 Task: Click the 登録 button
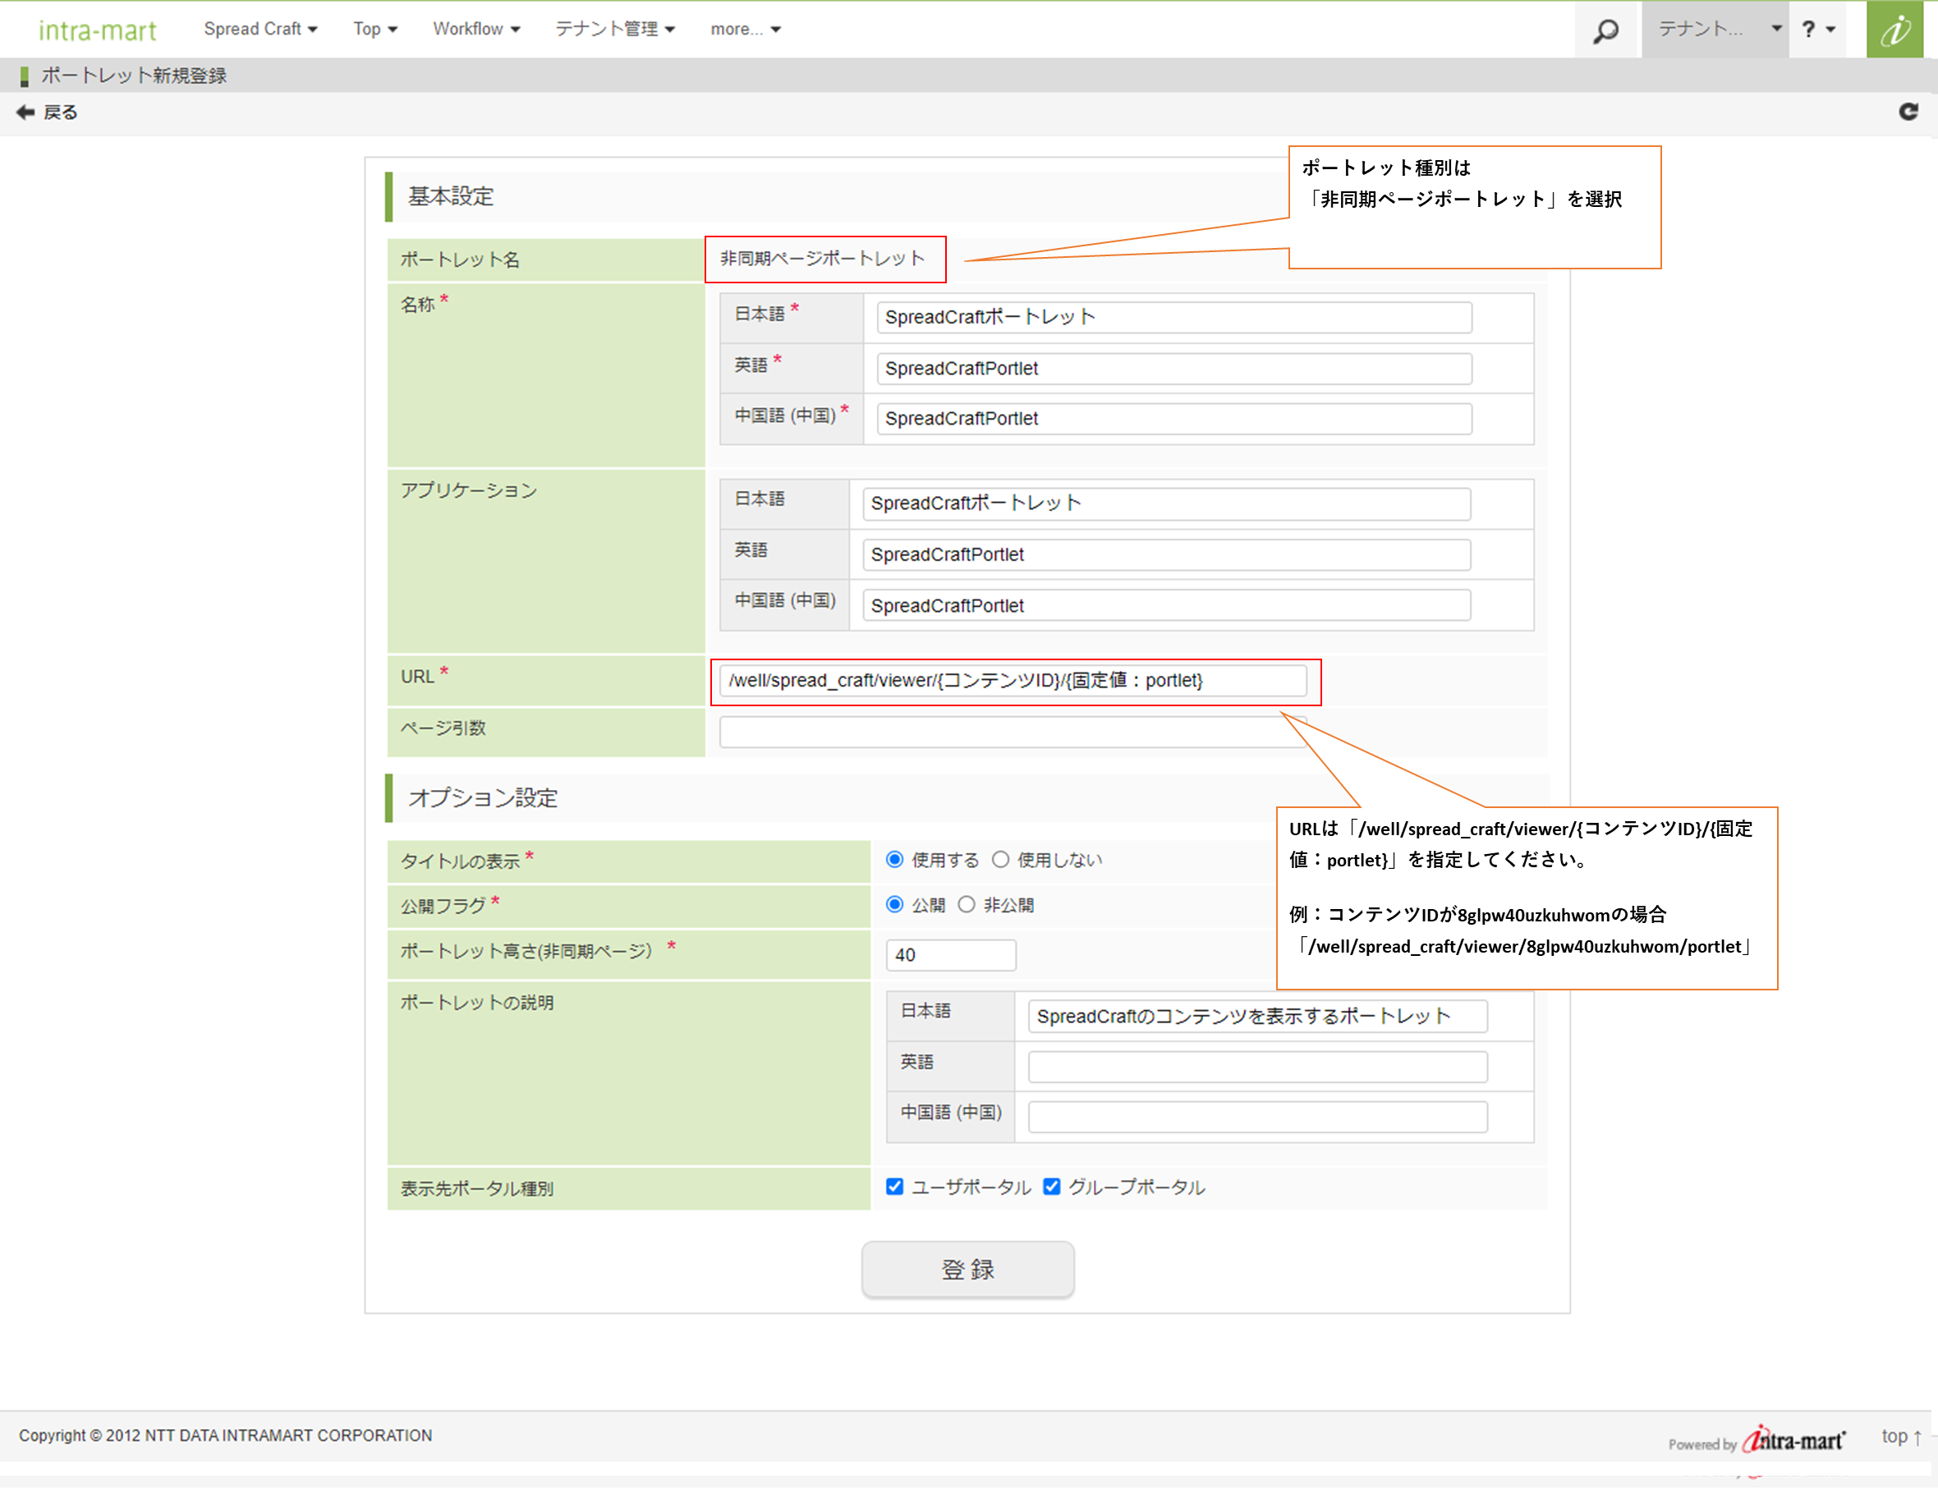point(967,1269)
